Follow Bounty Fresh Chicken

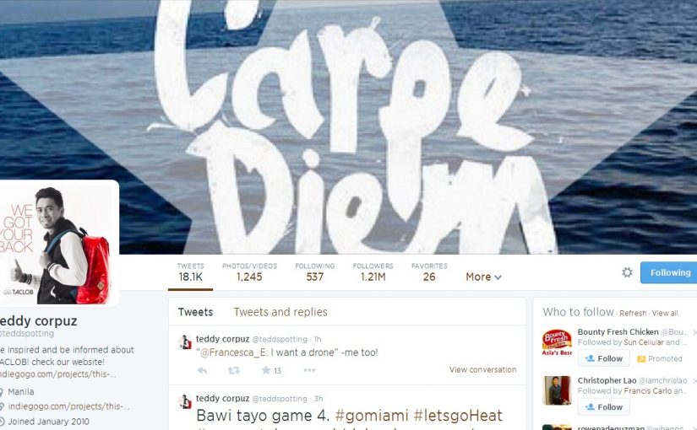pos(604,358)
